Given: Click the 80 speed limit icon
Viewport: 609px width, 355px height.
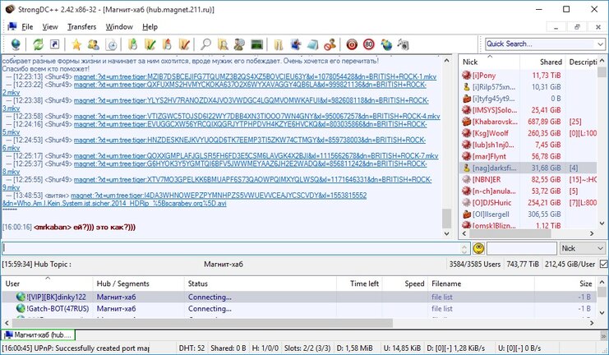Looking at the screenshot, I should (x=368, y=44).
